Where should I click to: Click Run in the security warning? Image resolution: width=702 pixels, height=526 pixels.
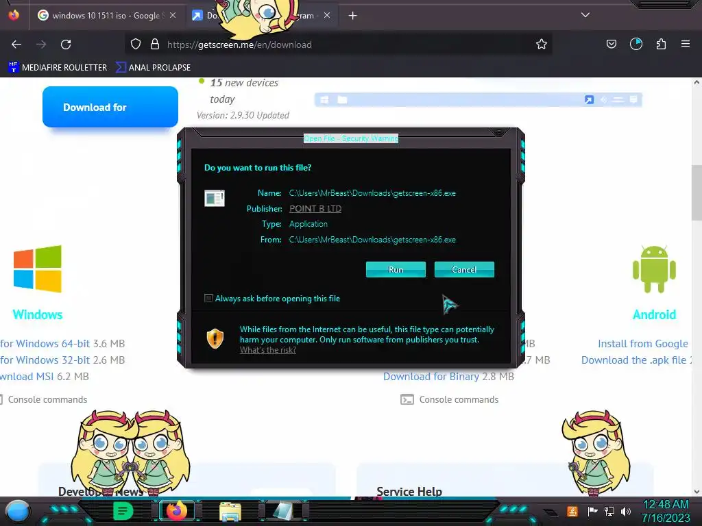point(396,269)
